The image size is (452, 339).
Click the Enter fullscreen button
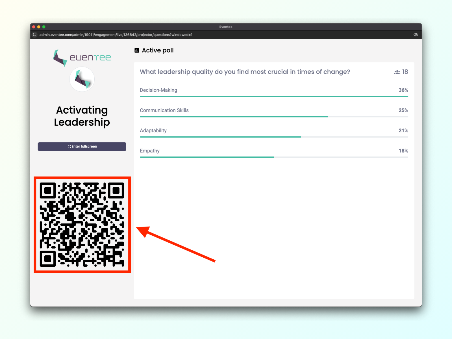tap(82, 147)
